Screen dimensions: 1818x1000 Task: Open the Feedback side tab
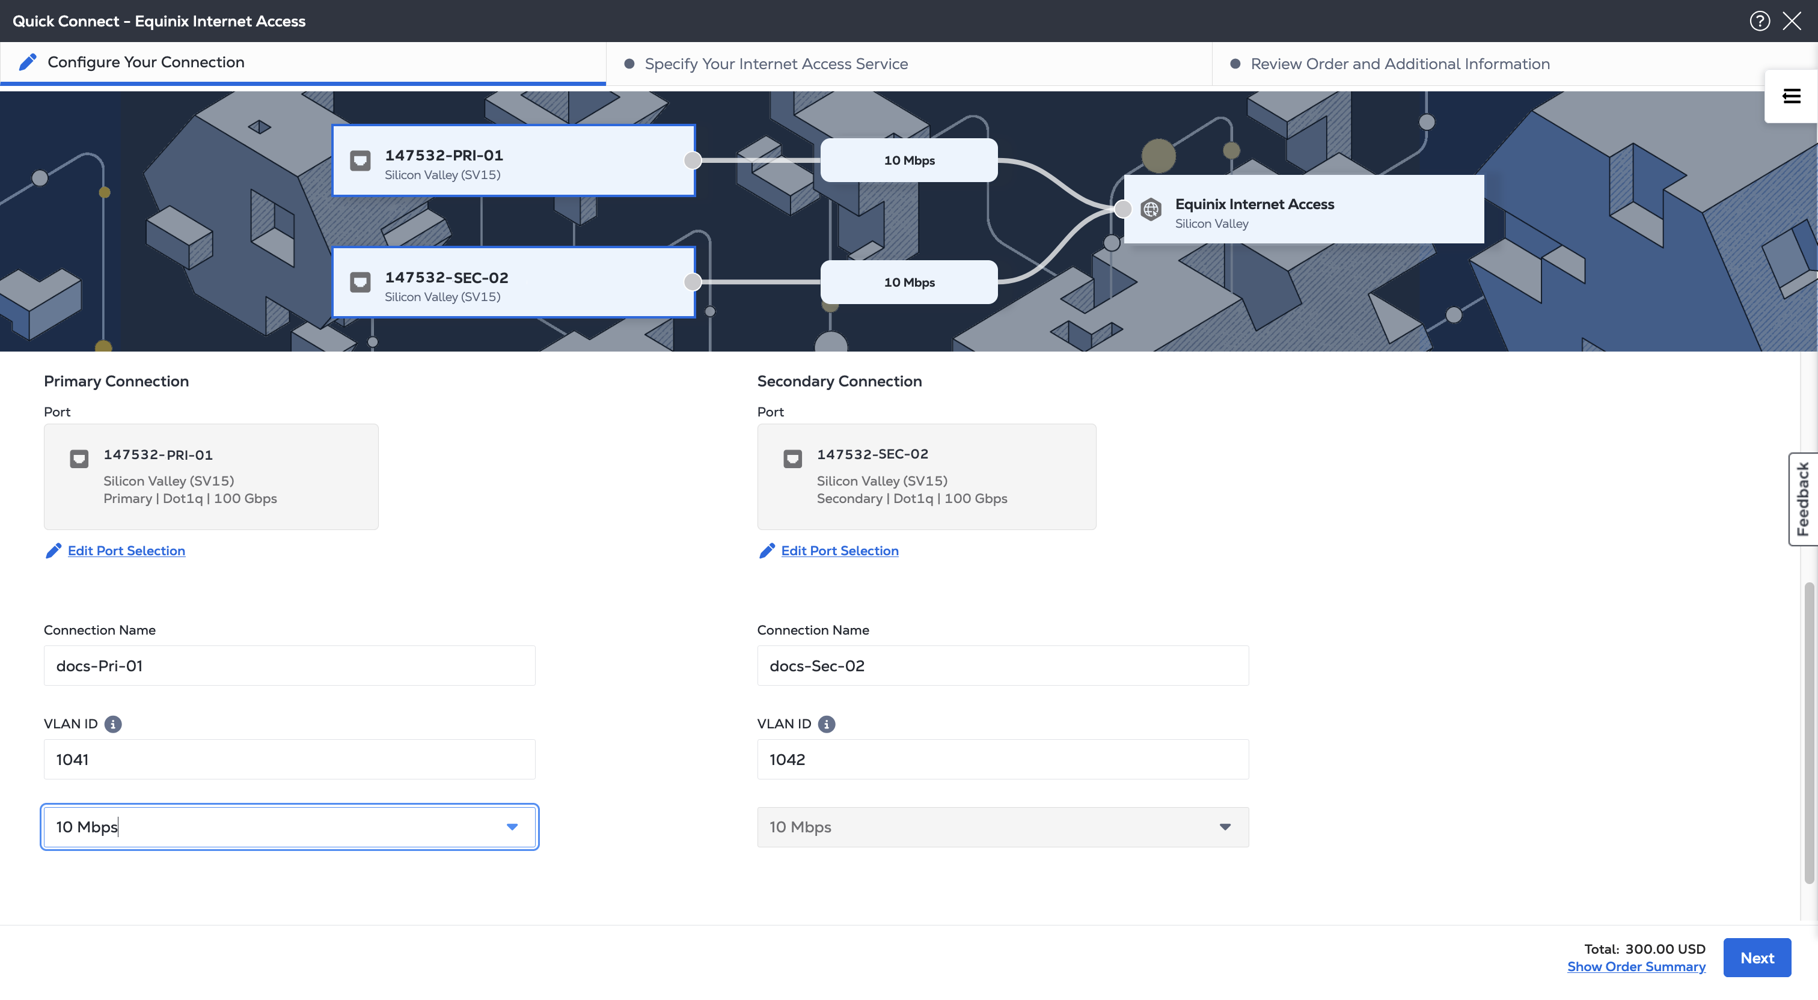pyautogui.click(x=1802, y=498)
